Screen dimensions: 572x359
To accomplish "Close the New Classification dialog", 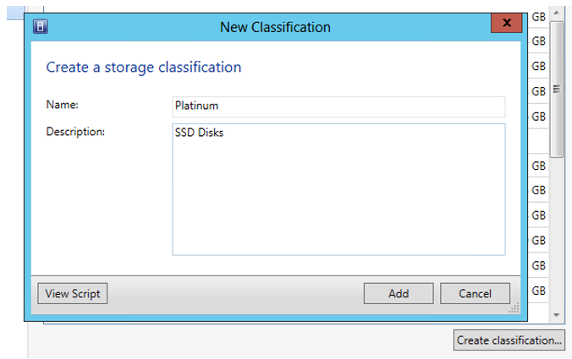I will (x=506, y=24).
